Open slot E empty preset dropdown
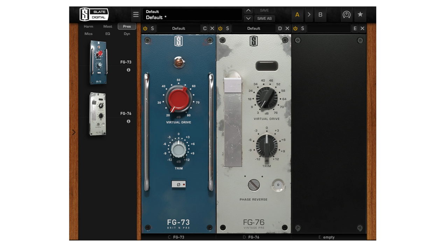The image size is (447, 245). coord(329,28)
